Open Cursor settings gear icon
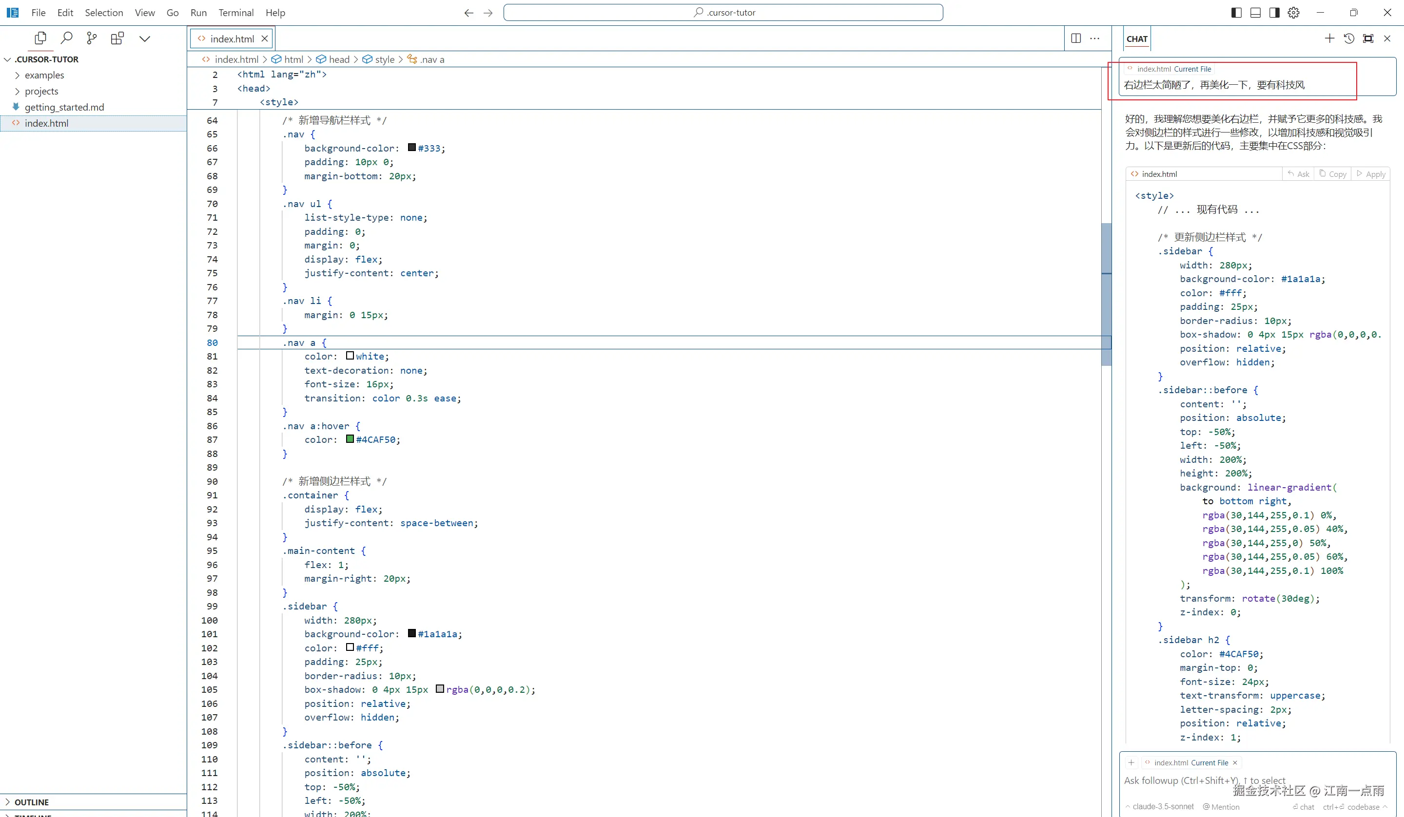The height and width of the screenshot is (817, 1404). point(1294,12)
